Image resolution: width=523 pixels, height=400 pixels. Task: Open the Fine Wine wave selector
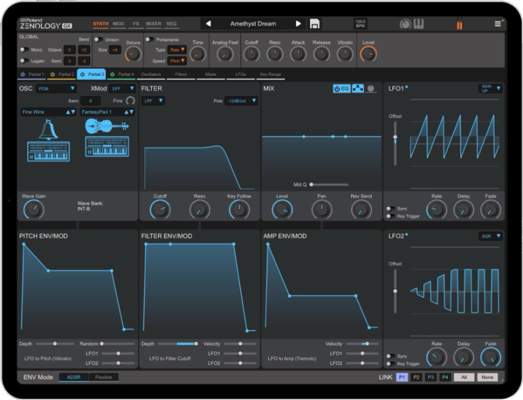[x=49, y=112]
